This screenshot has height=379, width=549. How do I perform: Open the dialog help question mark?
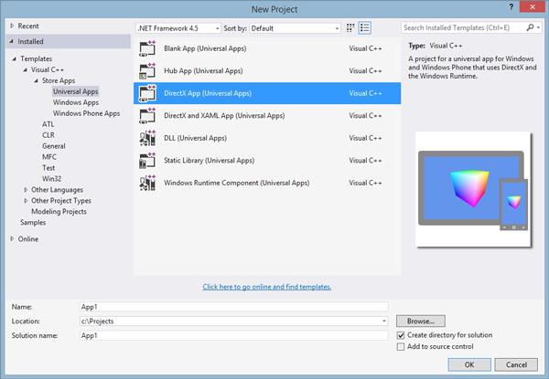(x=511, y=7)
